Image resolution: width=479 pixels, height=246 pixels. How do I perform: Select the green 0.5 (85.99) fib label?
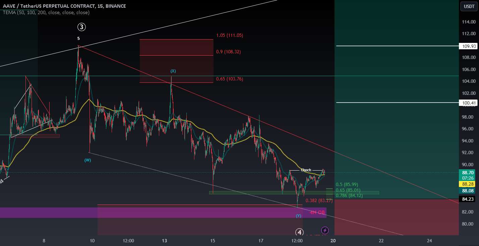[347, 185]
